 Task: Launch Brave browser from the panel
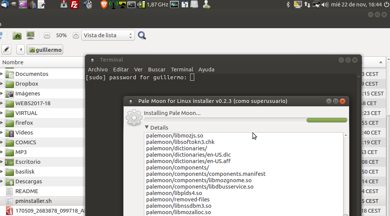[104, 5]
